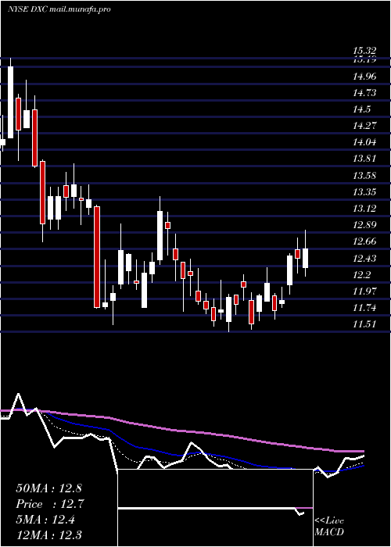Click the Live MACD label
391x547 pixels.
329,527
